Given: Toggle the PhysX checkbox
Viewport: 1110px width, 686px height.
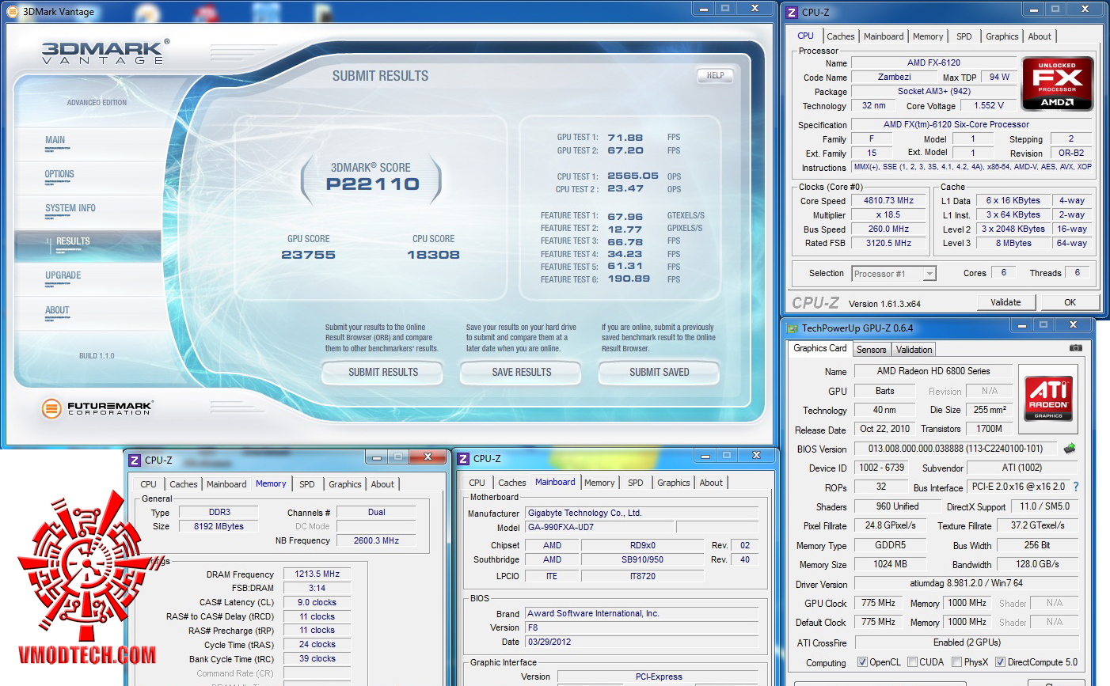Looking at the screenshot, I should (x=956, y=662).
